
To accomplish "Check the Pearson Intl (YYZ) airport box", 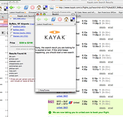I will pyautogui.click(x=12, y=36).
